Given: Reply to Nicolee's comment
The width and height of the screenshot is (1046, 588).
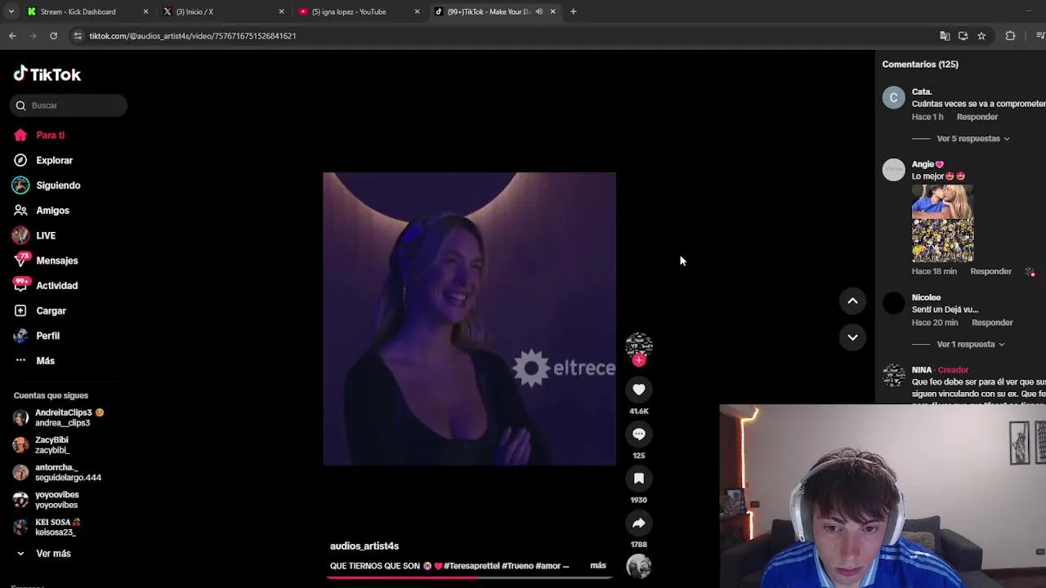Looking at the screenshot, I should (x=992, y=323).
